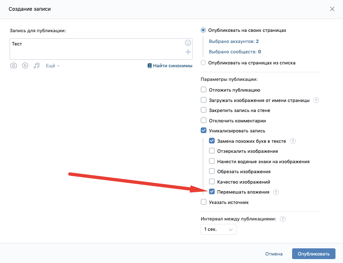The height and width of the screenshot is (263, 343).
Task: Enable the Отложить публикацию checkbox
Action: click(204, 89)
